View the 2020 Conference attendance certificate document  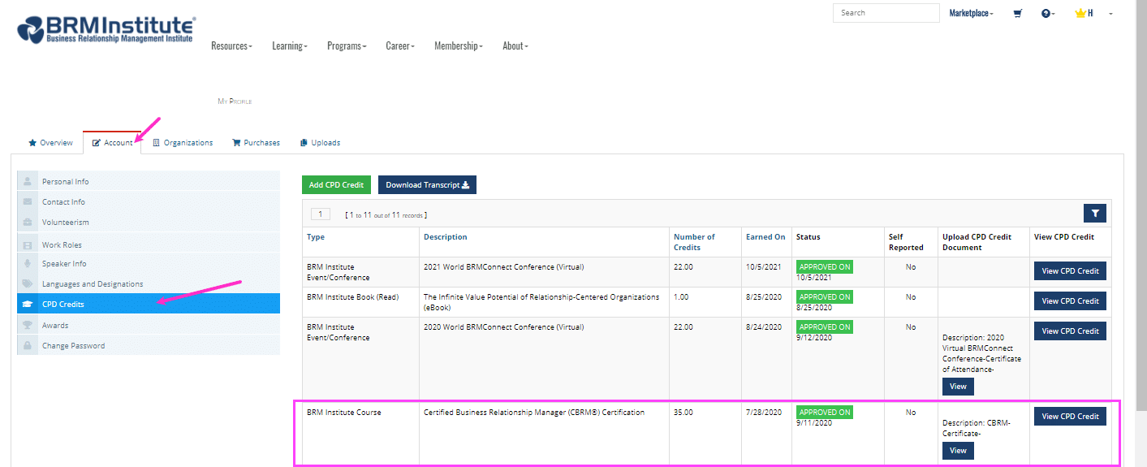(x=958, y=387)
